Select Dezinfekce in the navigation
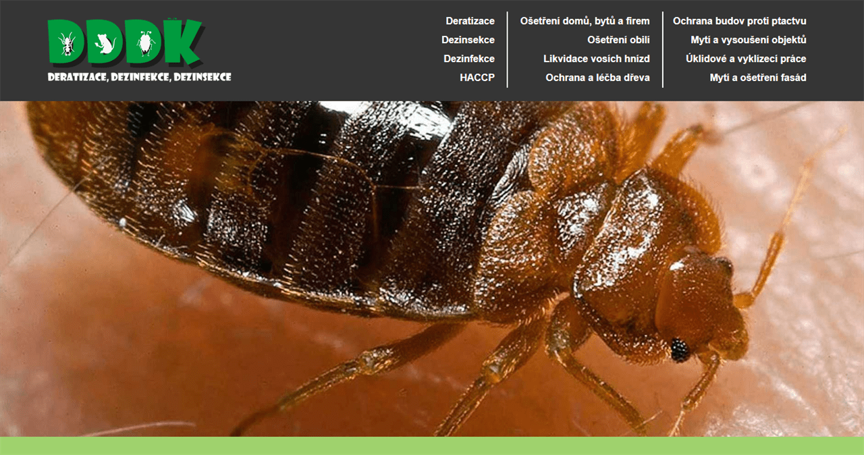864x455 pixels. [469, 59]
